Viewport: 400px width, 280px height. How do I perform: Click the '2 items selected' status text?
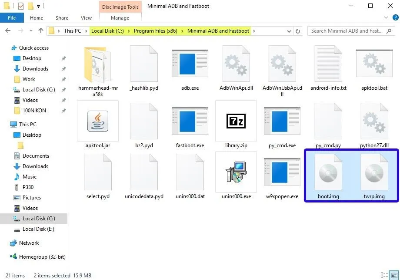[x=52, y=276]
